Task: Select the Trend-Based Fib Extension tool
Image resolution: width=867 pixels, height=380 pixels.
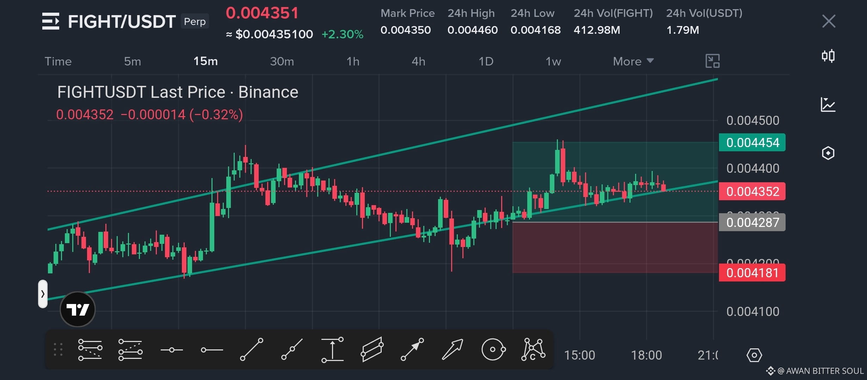Action: tap(130, 350)
